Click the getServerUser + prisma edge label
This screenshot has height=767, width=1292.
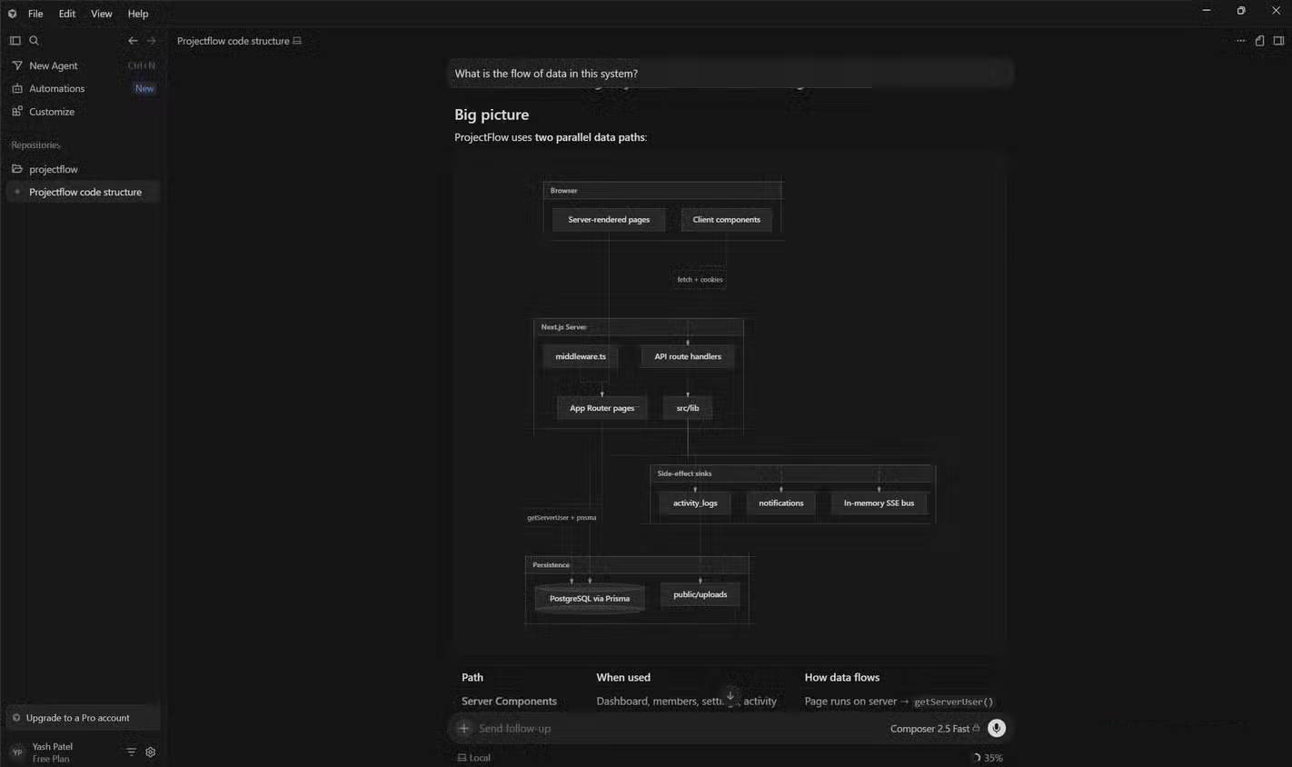pyautogui.click(x=562, y=517)
